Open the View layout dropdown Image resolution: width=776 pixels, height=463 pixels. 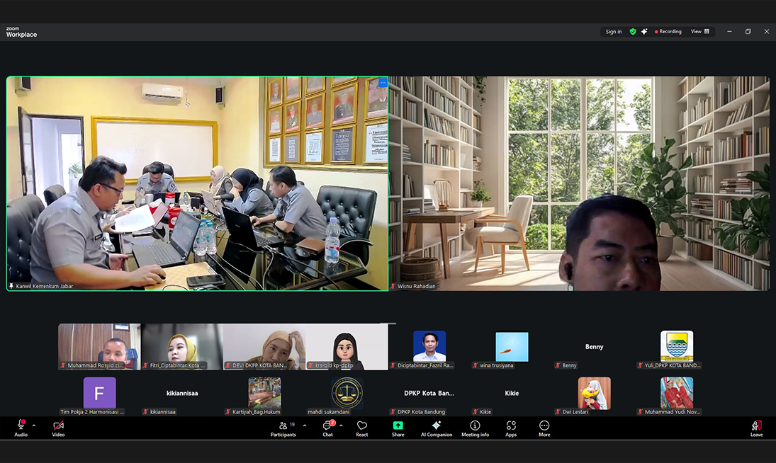tap(700, 32)
